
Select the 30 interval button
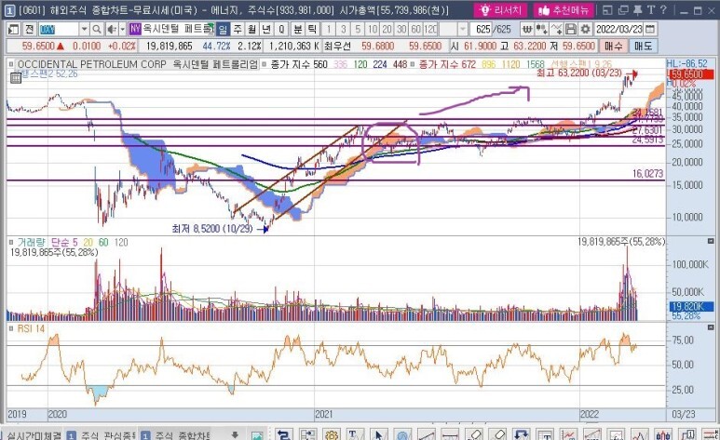pos(401,30)
